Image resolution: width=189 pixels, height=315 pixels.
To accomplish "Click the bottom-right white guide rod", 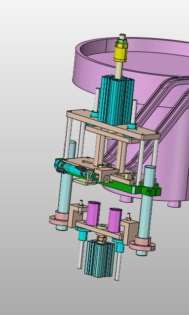I will click(118, 266).
